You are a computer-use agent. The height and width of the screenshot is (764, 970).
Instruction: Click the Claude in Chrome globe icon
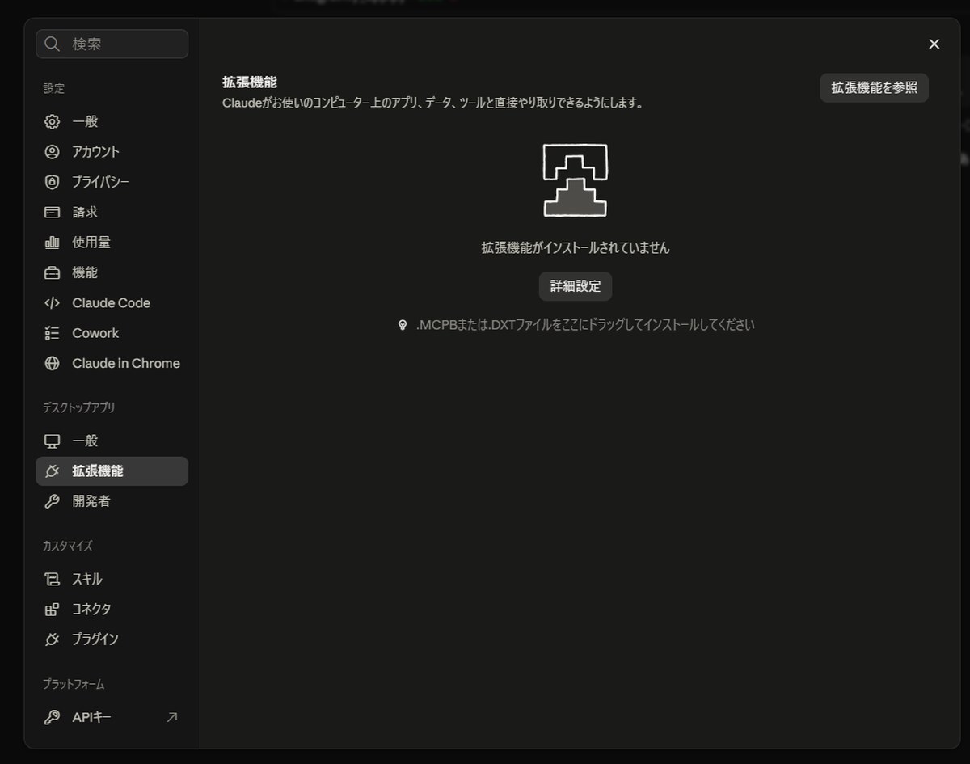point(53,364)
